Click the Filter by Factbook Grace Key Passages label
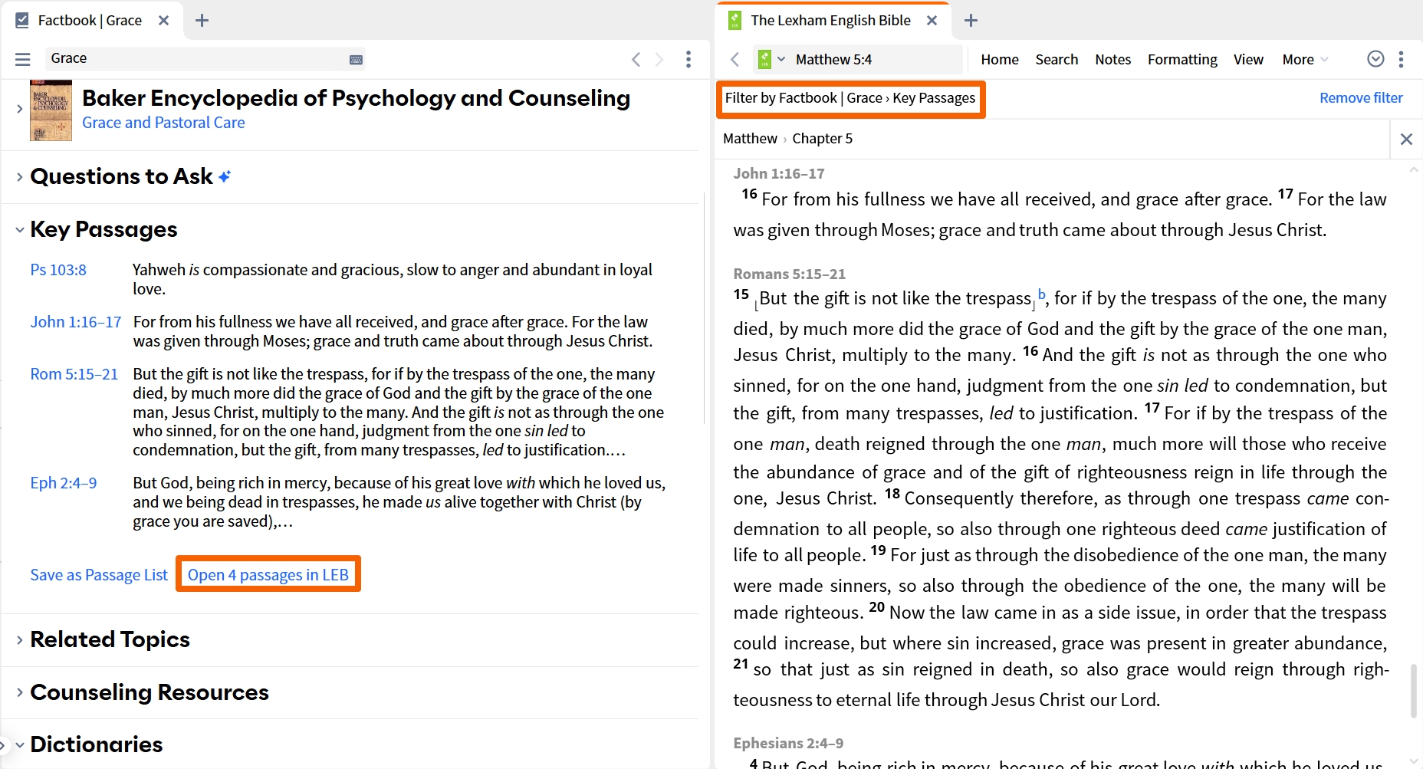 [x=850, y=98]
